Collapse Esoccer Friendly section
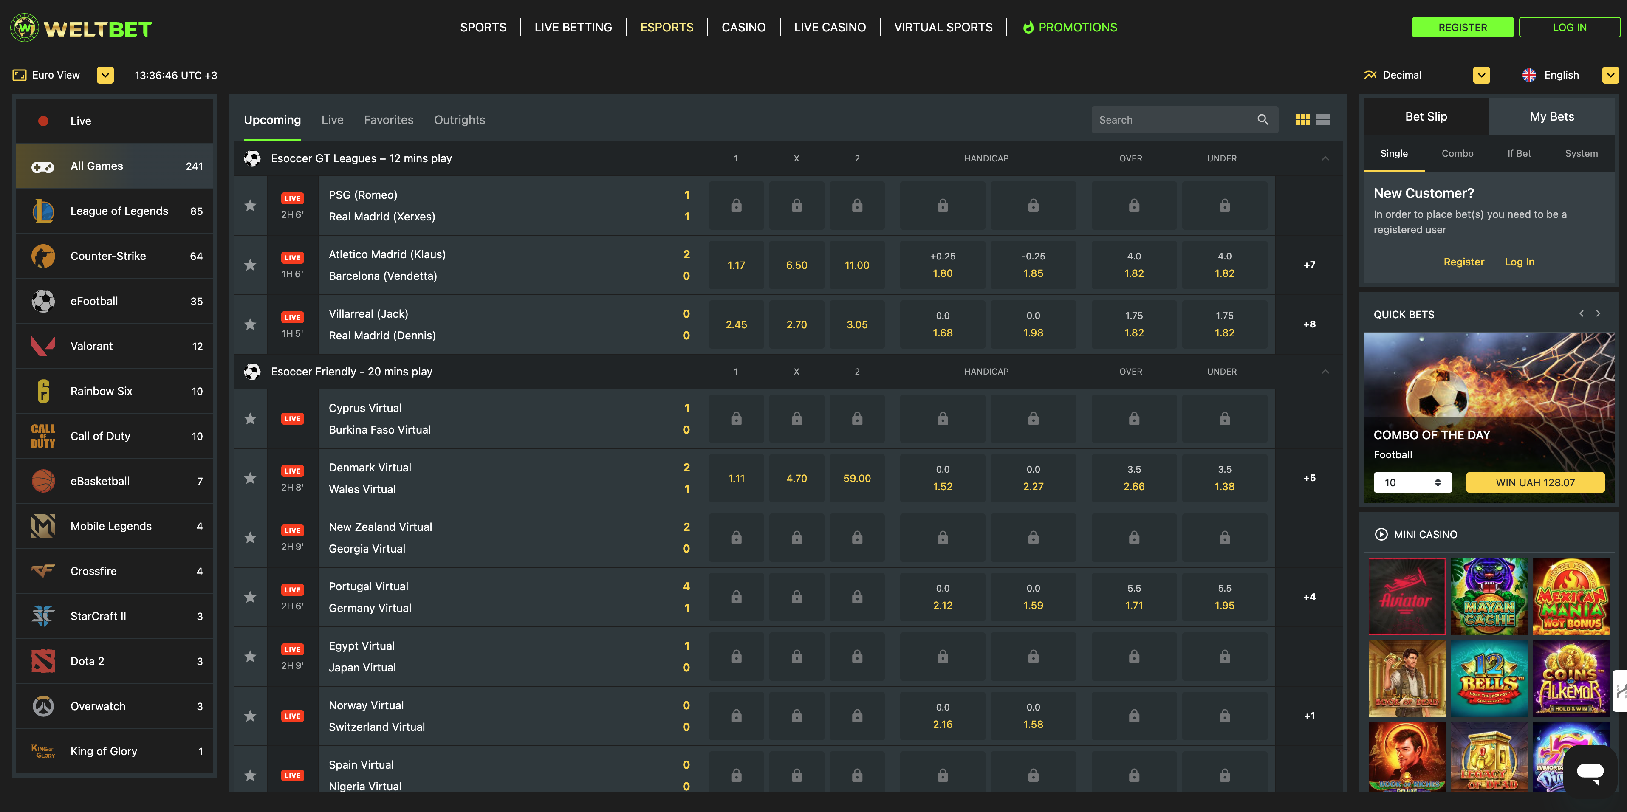 click(x=1325, y=372)
